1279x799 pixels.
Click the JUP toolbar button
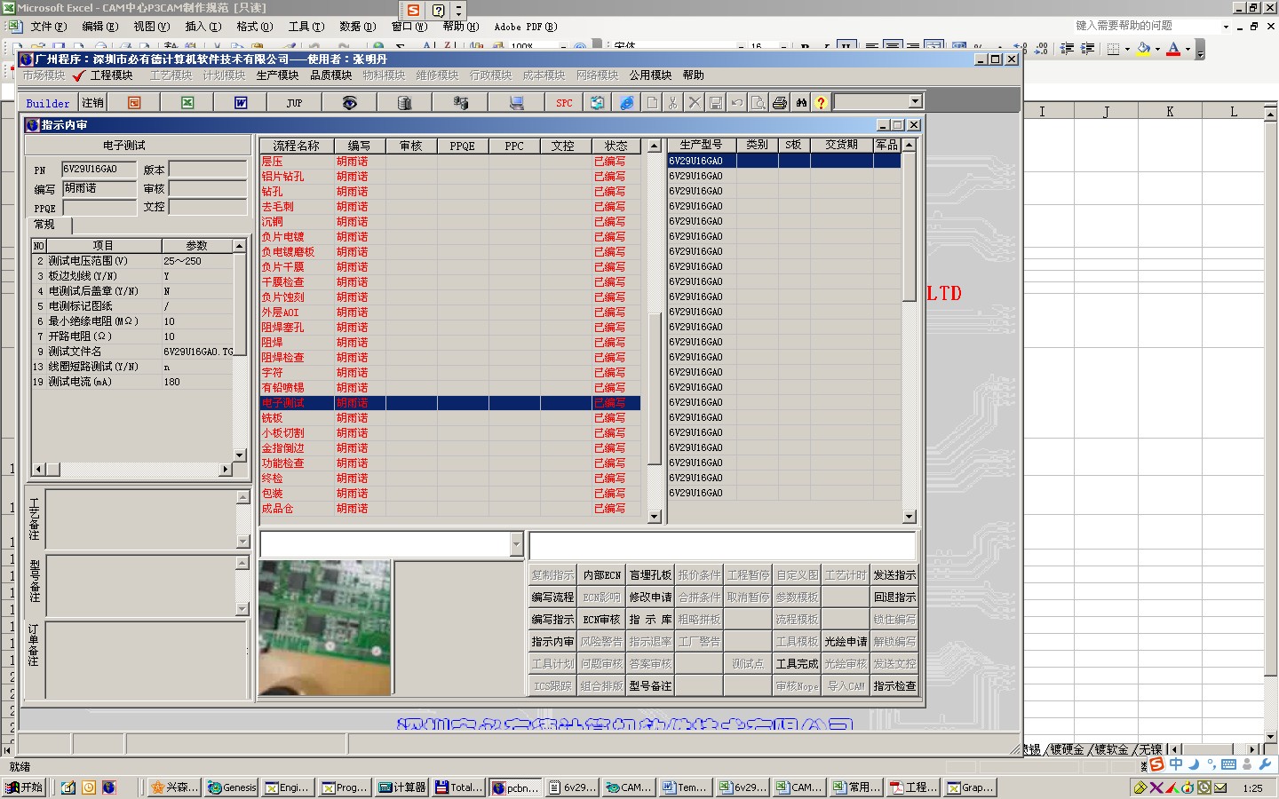pos(294,103)
